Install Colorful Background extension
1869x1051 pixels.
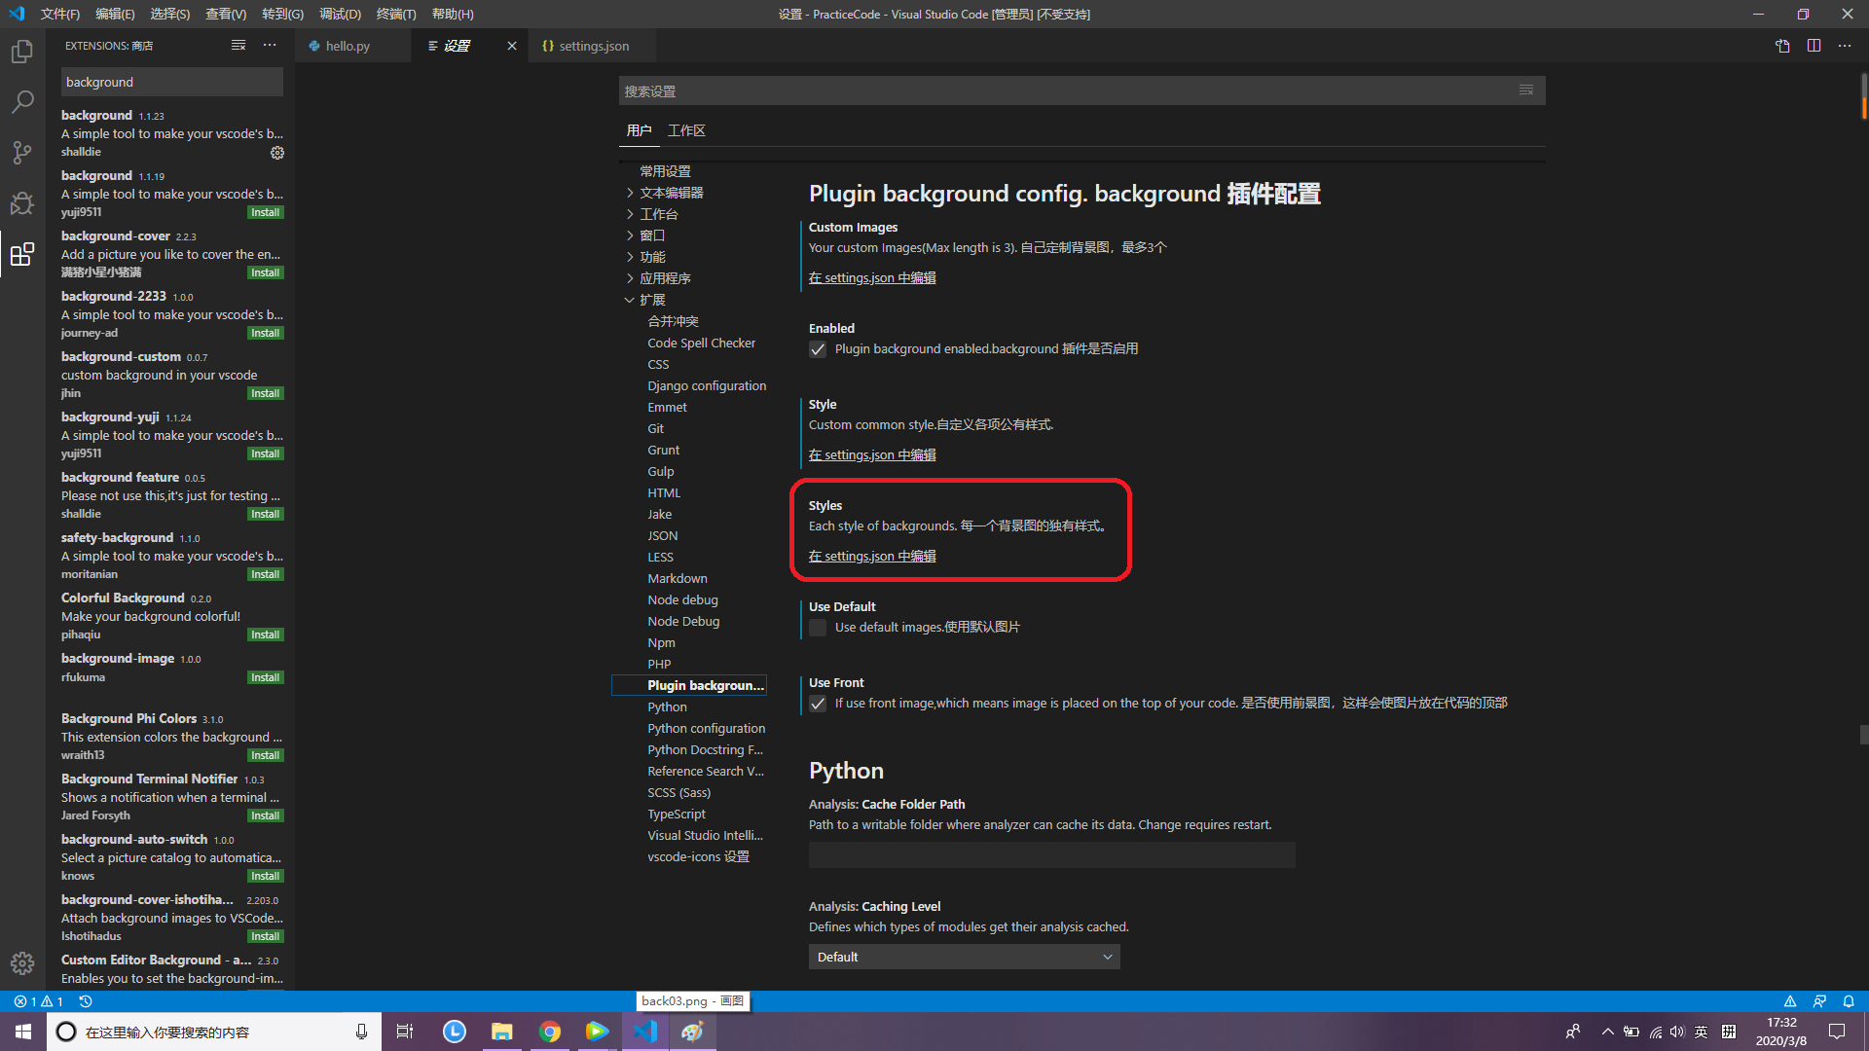pyautogui.click(x=265, y=635)
